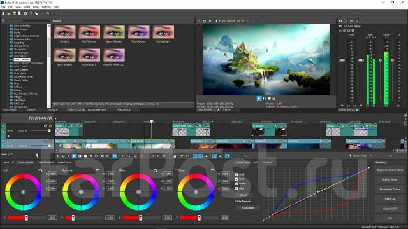Open the Tools menu
The width and height of the screenshot is (408, 229).
click(x=36, y=7)
